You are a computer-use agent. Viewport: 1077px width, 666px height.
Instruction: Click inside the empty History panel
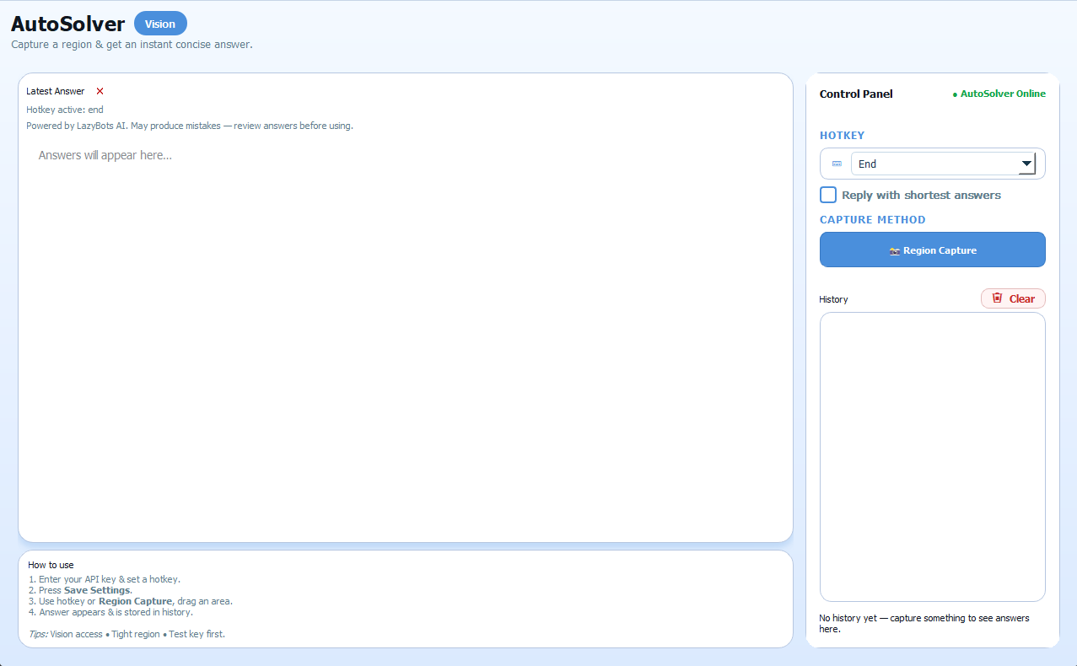[x=932, y=455]
